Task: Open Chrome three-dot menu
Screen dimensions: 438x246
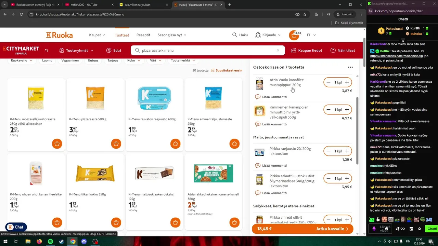Action: [361, 14]
